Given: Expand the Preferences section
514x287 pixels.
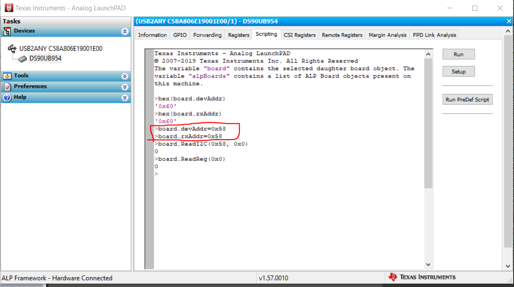Looking at the screenshot, I should coord(125,87).
